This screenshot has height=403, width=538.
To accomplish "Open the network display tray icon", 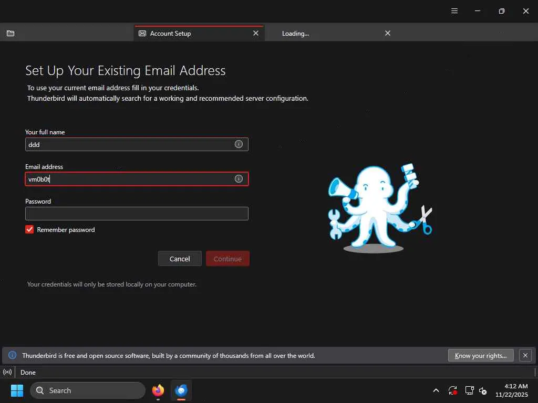I will pos(469,390).
